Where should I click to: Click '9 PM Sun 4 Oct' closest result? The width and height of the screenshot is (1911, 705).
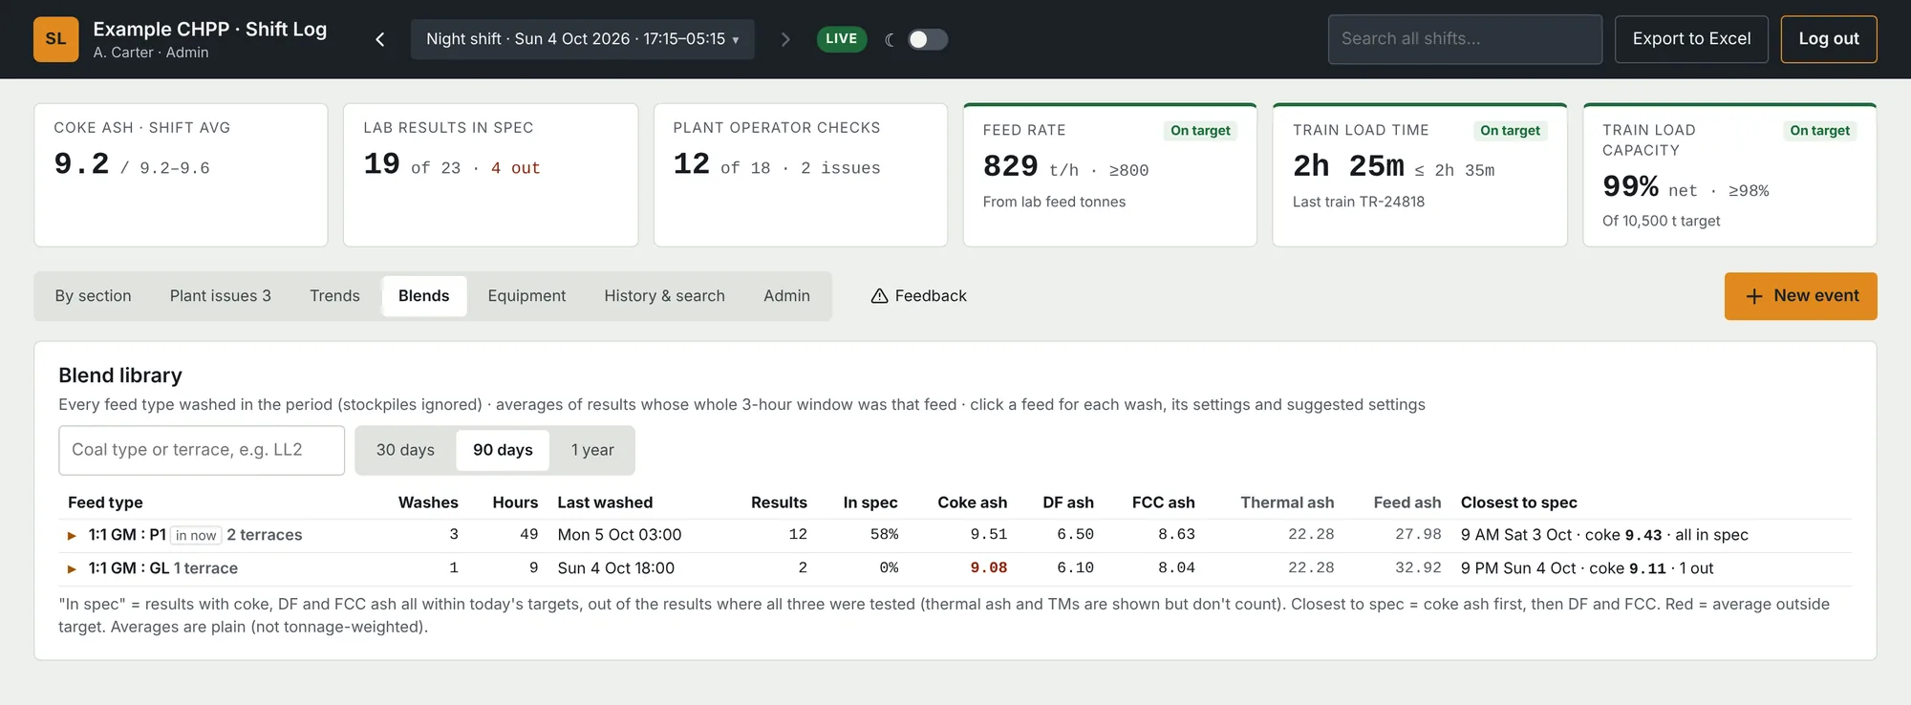coord(1518,568)
